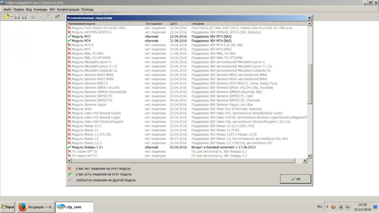This screenshot has width=379, height=213.
Task: Select row Модуль Valeo V42 Renault Duster
Action: (187, 113)
